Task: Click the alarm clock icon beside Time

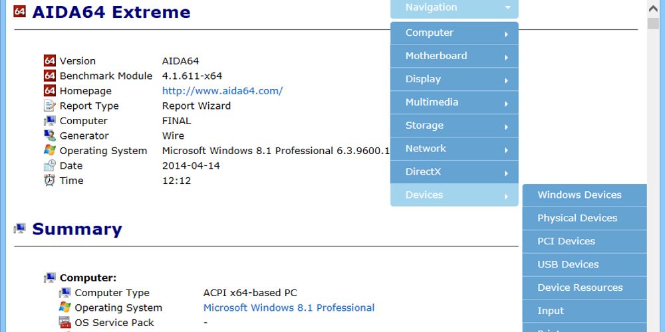Action: (x=50, y=181)
